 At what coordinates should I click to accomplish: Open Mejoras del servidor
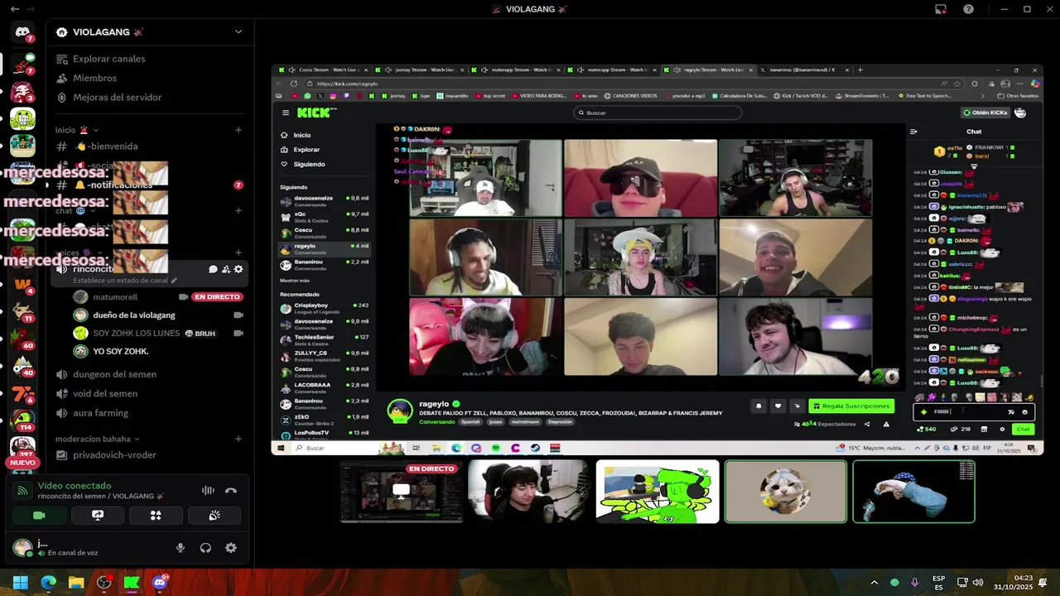[117, 97]
